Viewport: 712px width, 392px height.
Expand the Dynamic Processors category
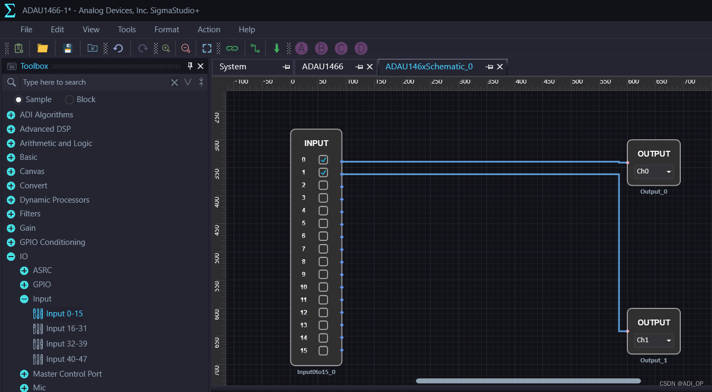pyautogui.click(x=11, y=200)
